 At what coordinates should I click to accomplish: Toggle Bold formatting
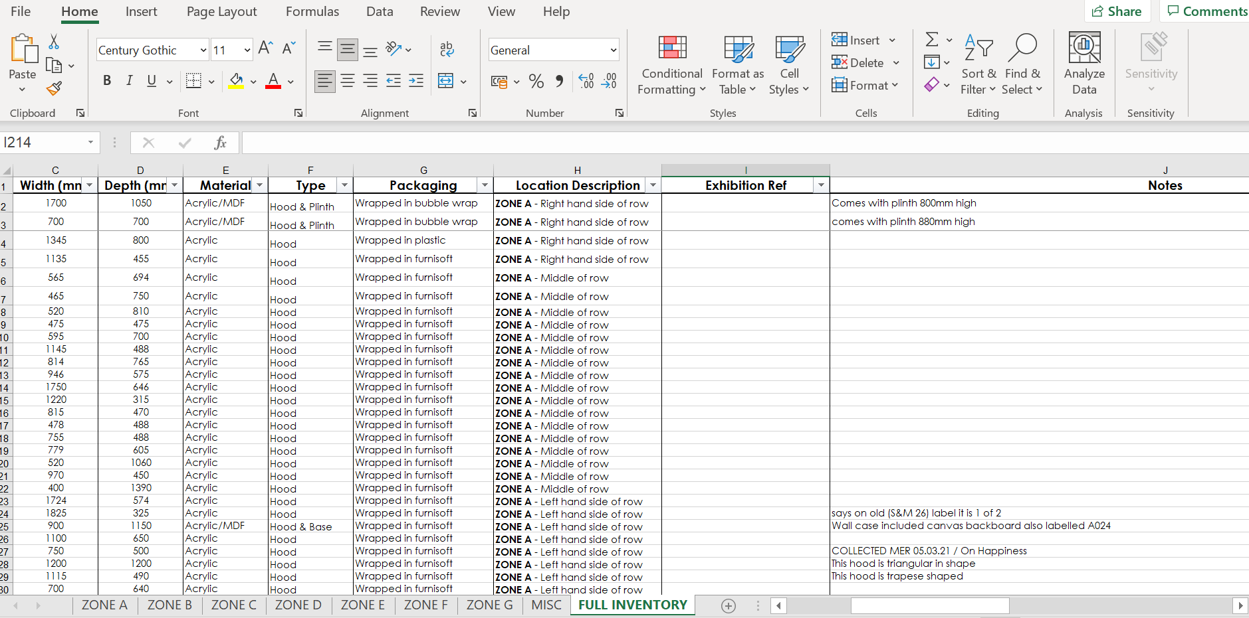(x=107, y=81)
